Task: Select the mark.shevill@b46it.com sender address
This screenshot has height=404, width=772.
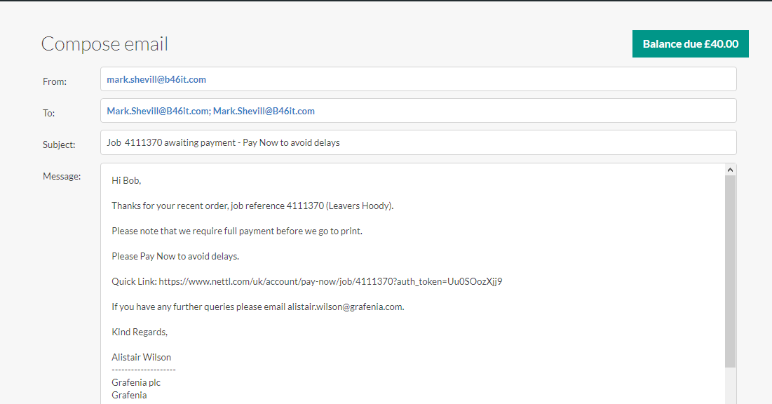Action: click(156, 79)
